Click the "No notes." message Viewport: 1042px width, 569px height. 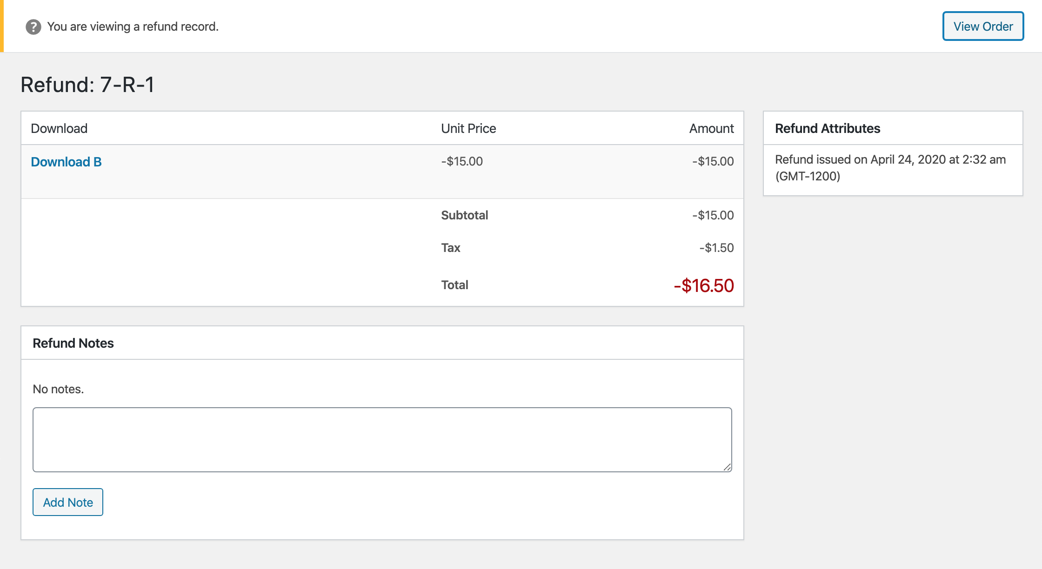58,389
